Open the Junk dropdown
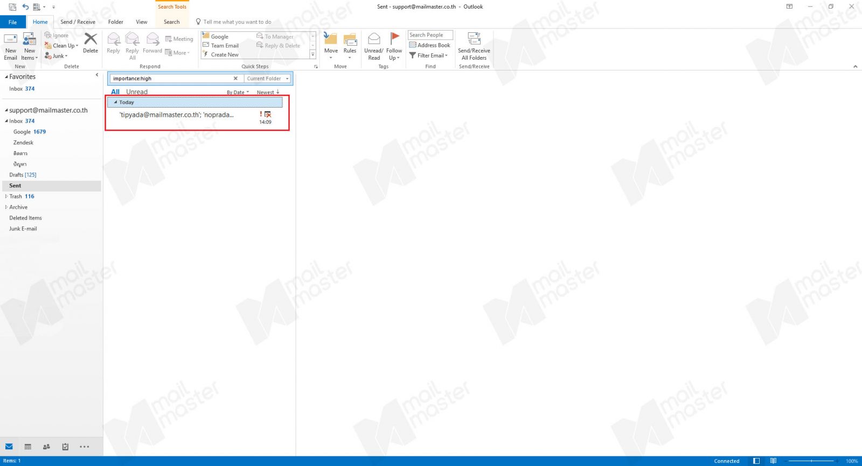This screenshot has height=466, width=862. pyautogui.click(x=56, y=56)
